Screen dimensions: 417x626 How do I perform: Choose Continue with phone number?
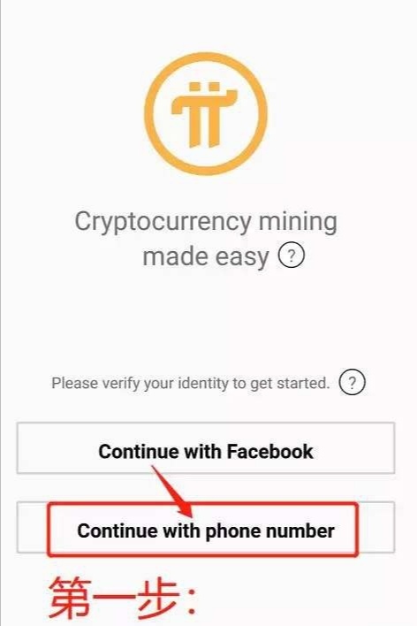pyautogui.click(x=206, y=527)
